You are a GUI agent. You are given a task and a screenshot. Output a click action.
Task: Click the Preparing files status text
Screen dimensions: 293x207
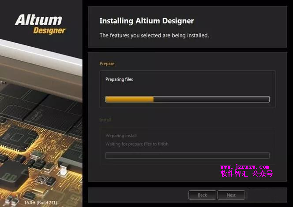(119, 79)
